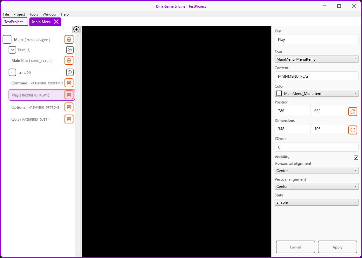This screenshot has width=362, height=258.
Task: Collapse the Items (4) section
Action: click(12, 72)
